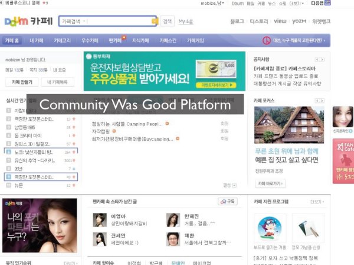Screen dimensions: 354x265
Task: Open the 카페게임 menu
Action: [195, 40]
